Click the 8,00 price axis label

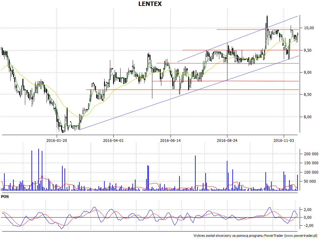coord(307,117)
